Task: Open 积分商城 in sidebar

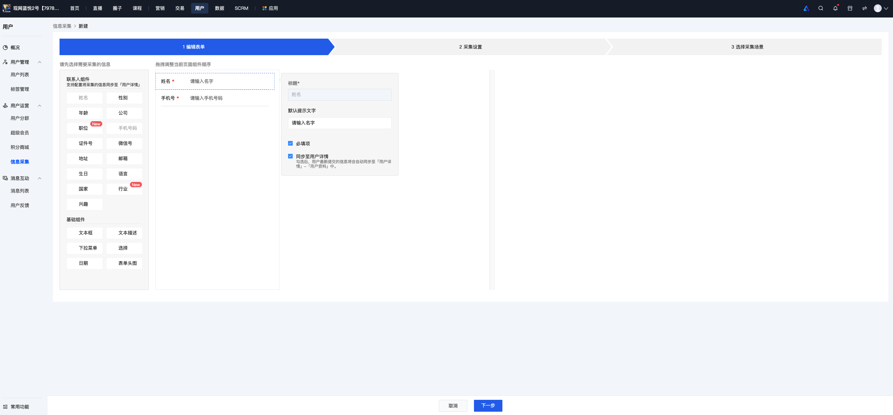Action: click(x=20, y=147)
